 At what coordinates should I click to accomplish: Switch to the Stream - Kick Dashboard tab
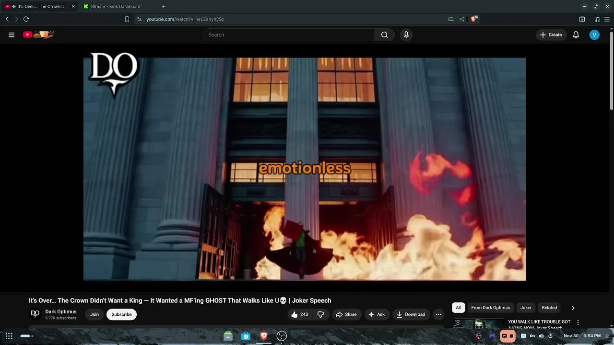coord(115,6)
